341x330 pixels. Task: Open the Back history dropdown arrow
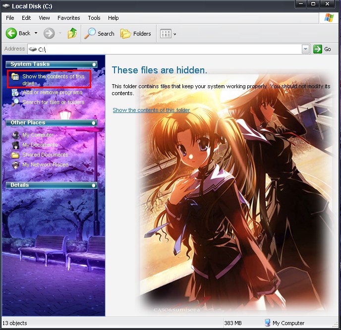[x=36, y=33]
